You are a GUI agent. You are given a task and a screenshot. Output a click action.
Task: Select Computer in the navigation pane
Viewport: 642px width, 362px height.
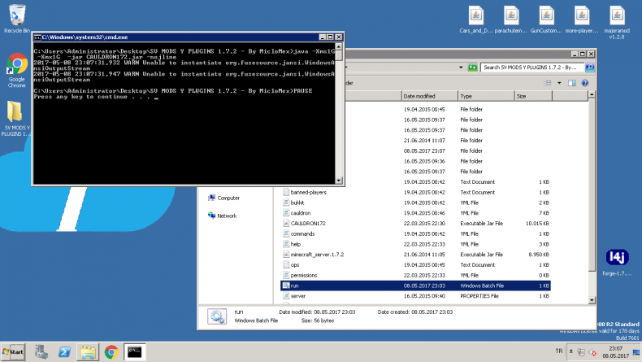coord(223,198)
